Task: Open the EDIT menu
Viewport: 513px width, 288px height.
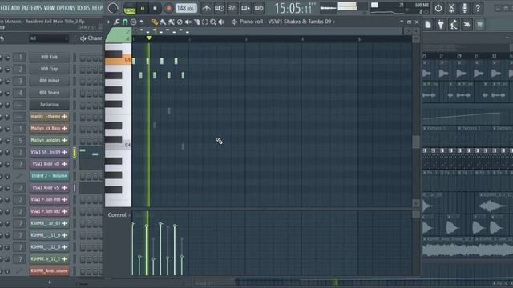Action: tap(5, 8)
